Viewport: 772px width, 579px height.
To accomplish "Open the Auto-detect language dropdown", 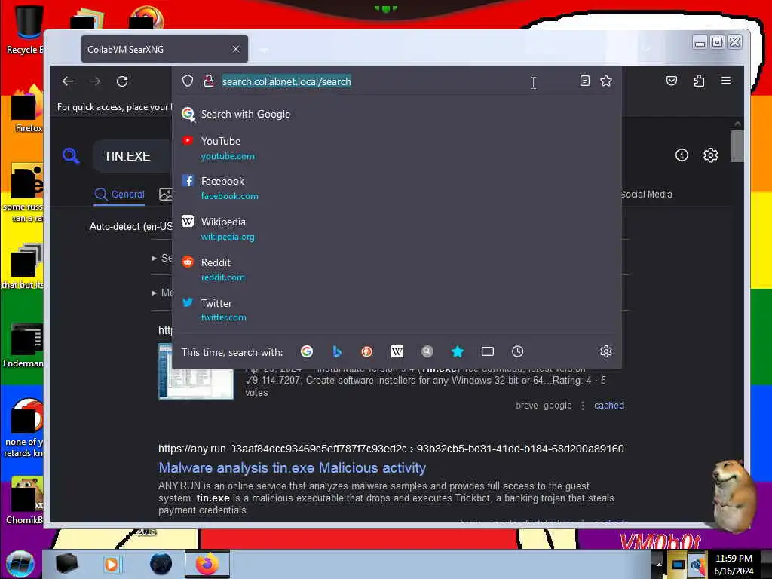I will point(130,226).
